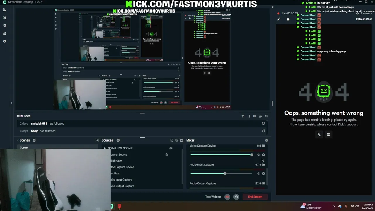
Task: Toggle visibility of GOING LIVE SOON!!! source
Action: (171, 148)
